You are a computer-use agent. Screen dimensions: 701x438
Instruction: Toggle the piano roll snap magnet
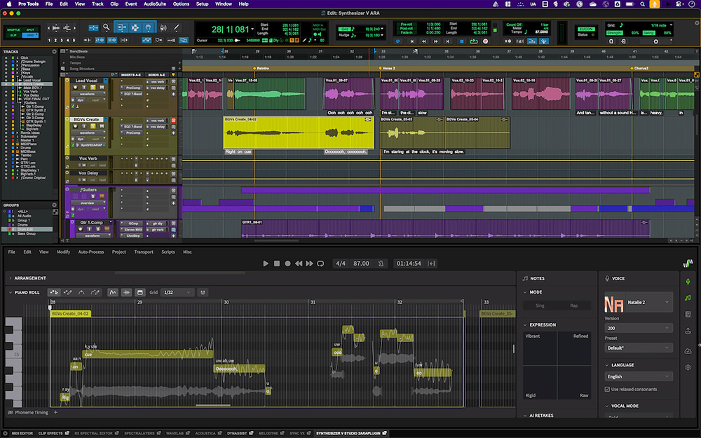click(202, 292)
